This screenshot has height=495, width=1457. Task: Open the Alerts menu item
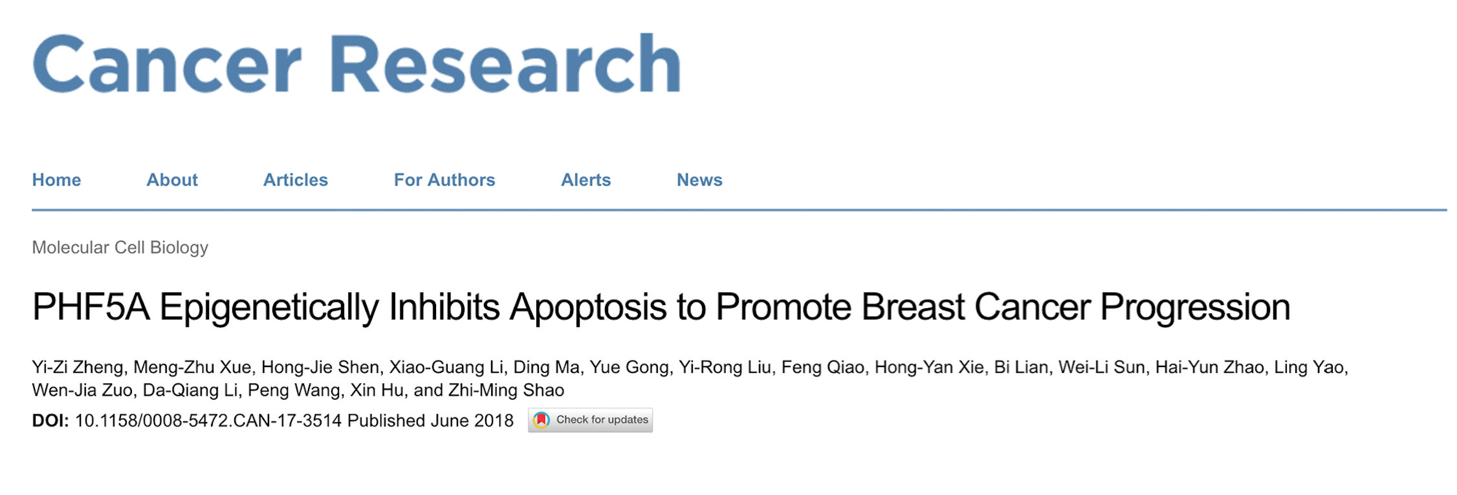[x=586, y=180]
